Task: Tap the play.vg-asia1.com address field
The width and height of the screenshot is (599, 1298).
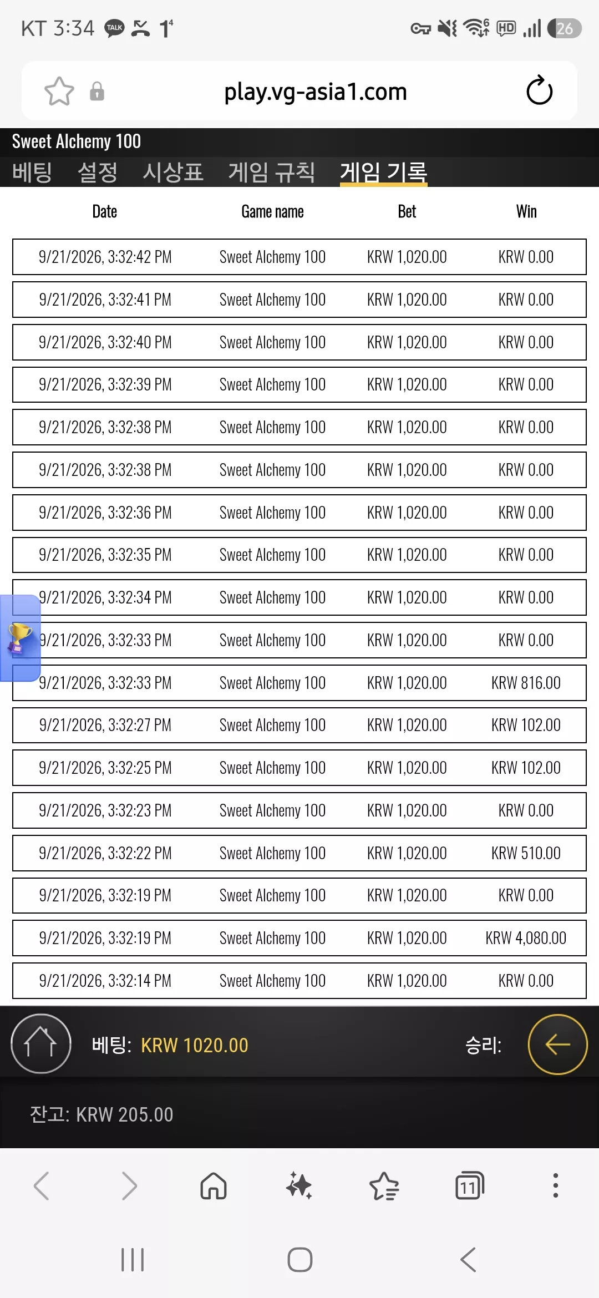Action: [316, 92]
